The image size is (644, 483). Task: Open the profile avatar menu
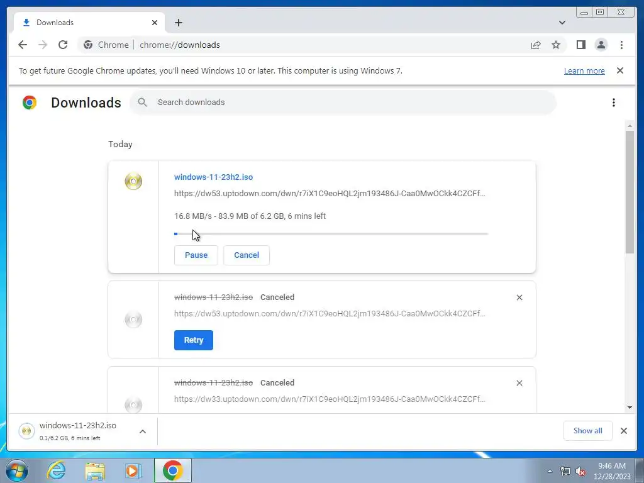point(601,45)
